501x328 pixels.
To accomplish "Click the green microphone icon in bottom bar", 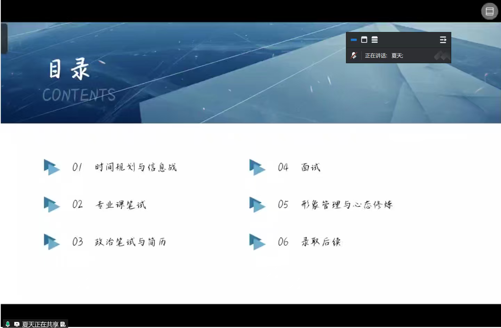I will [x=8, y=324].
